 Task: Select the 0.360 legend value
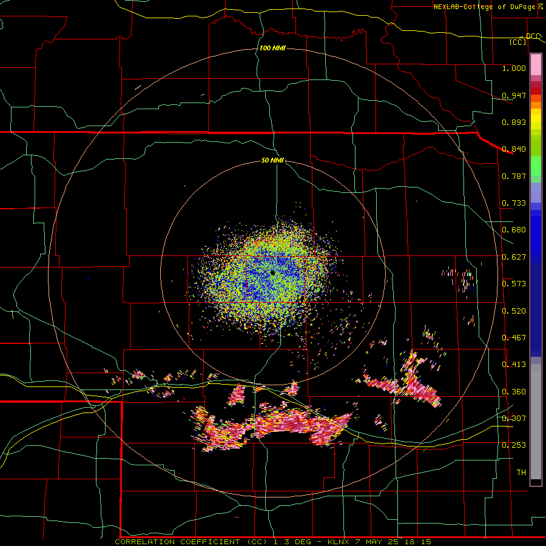pyautogui.click(x=514, y=392)
